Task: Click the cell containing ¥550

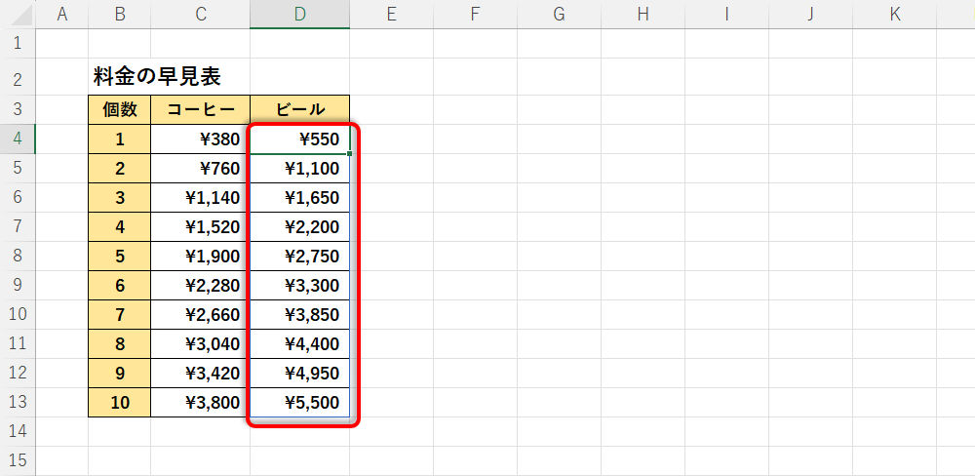Action: 299,139
